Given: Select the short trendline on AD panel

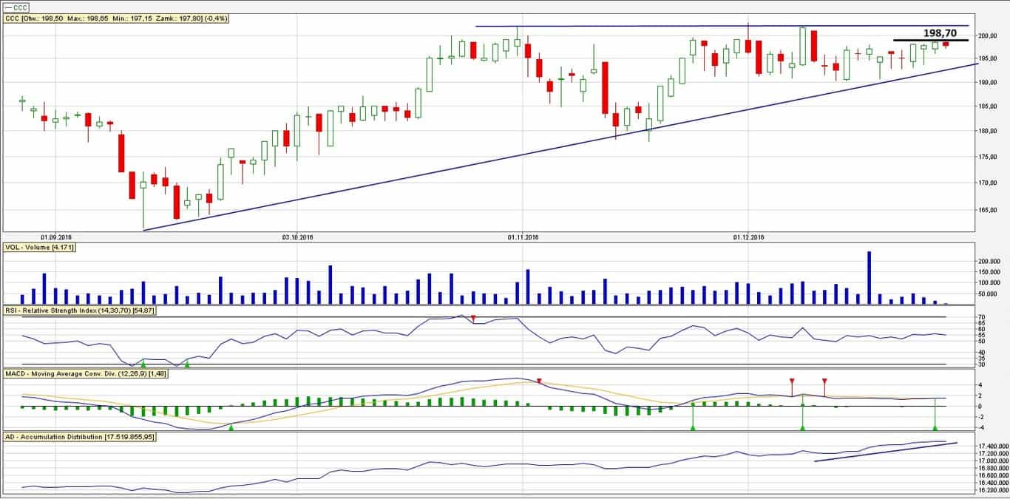Looking at the screenshot, I should (x=885, y=452).
